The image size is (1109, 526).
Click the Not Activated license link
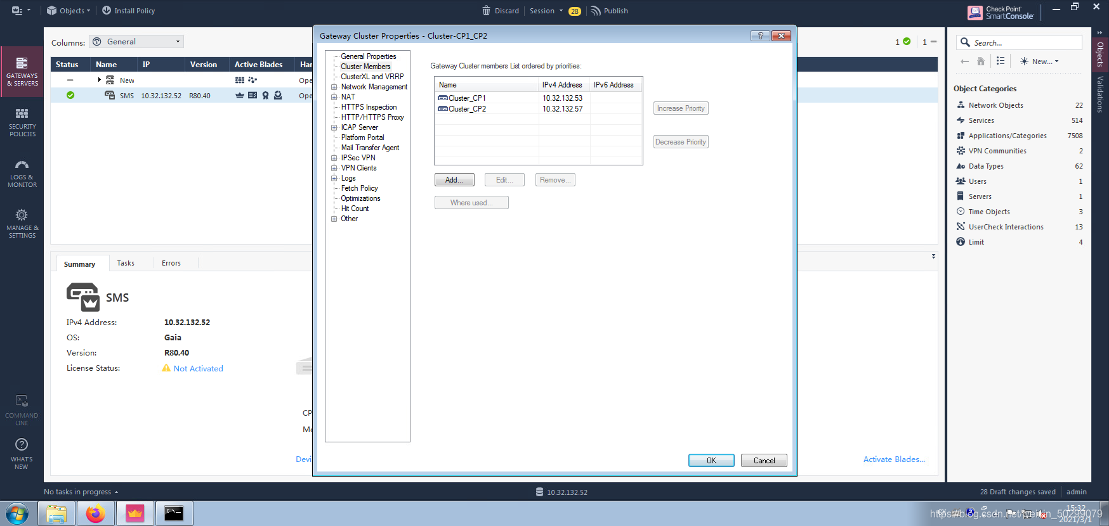coord(198,369)
